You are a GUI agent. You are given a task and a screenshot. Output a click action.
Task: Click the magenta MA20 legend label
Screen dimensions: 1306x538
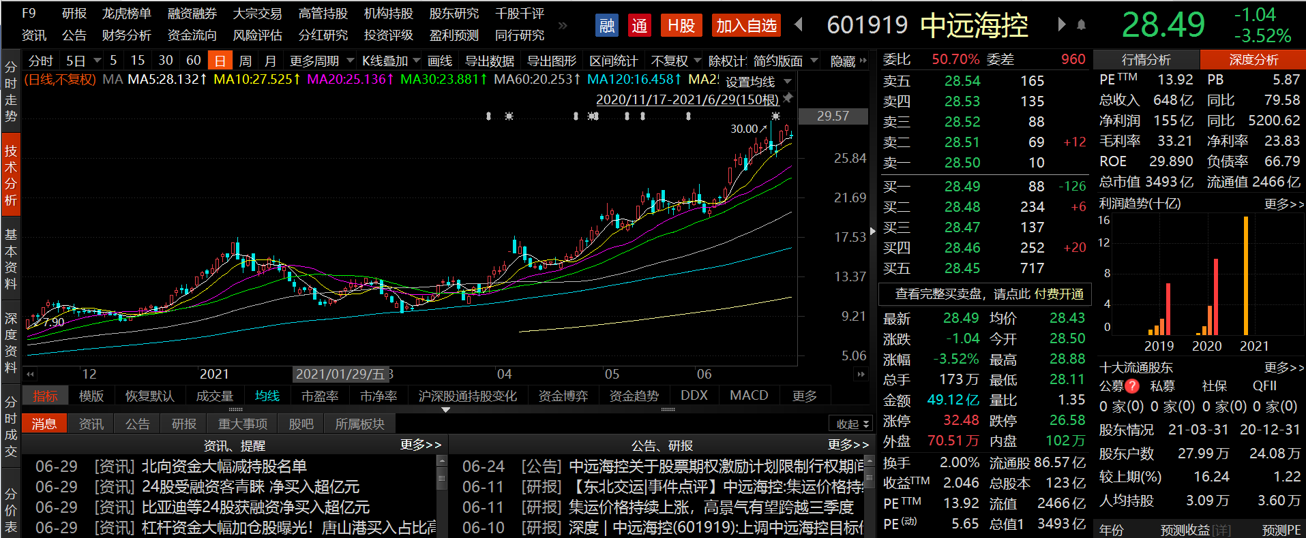pyautogui.click(x=350, y=79)
